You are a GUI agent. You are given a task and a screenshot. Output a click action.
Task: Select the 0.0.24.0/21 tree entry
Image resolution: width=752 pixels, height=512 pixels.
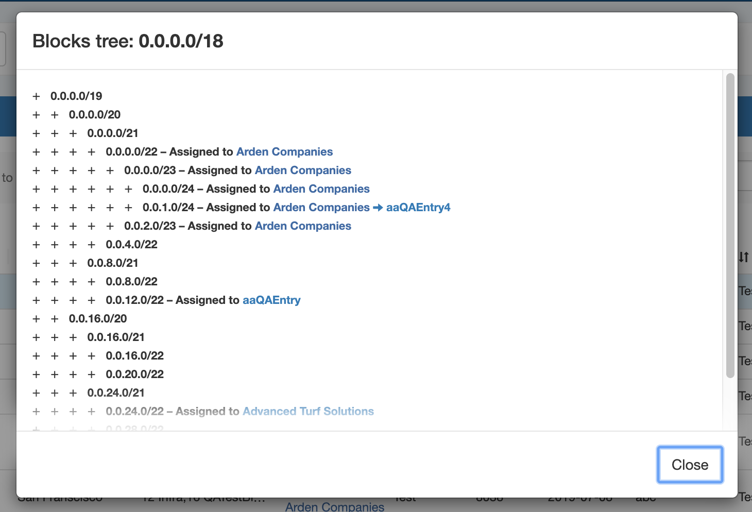point(116,393)
